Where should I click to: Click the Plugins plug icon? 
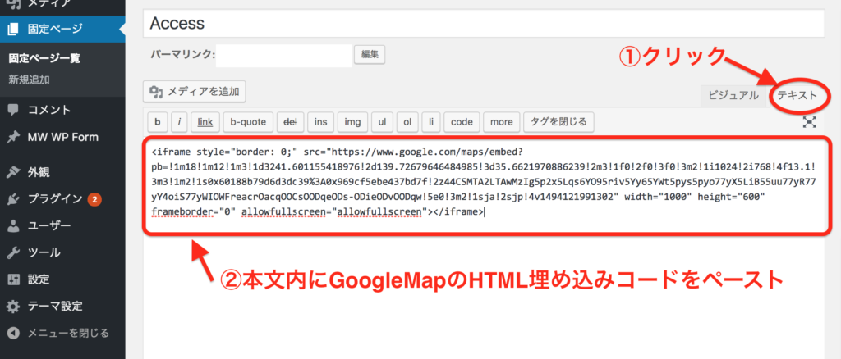tap(13, 198)
